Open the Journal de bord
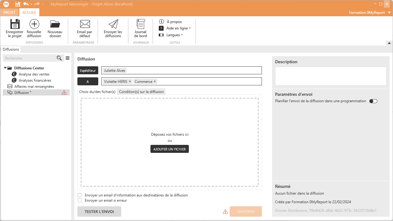This screenshot has height=221, width=393. (141, 25)
